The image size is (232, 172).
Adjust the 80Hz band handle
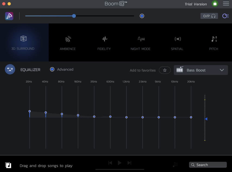click(62, 114)
